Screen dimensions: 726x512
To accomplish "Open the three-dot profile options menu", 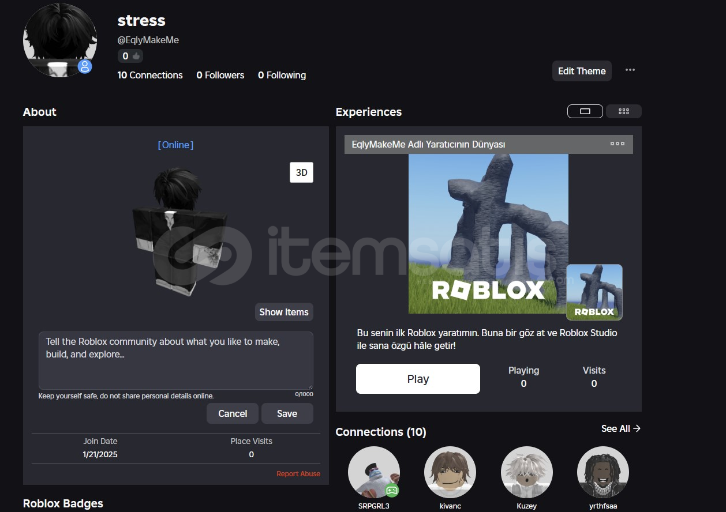I will tap(630, 70).
